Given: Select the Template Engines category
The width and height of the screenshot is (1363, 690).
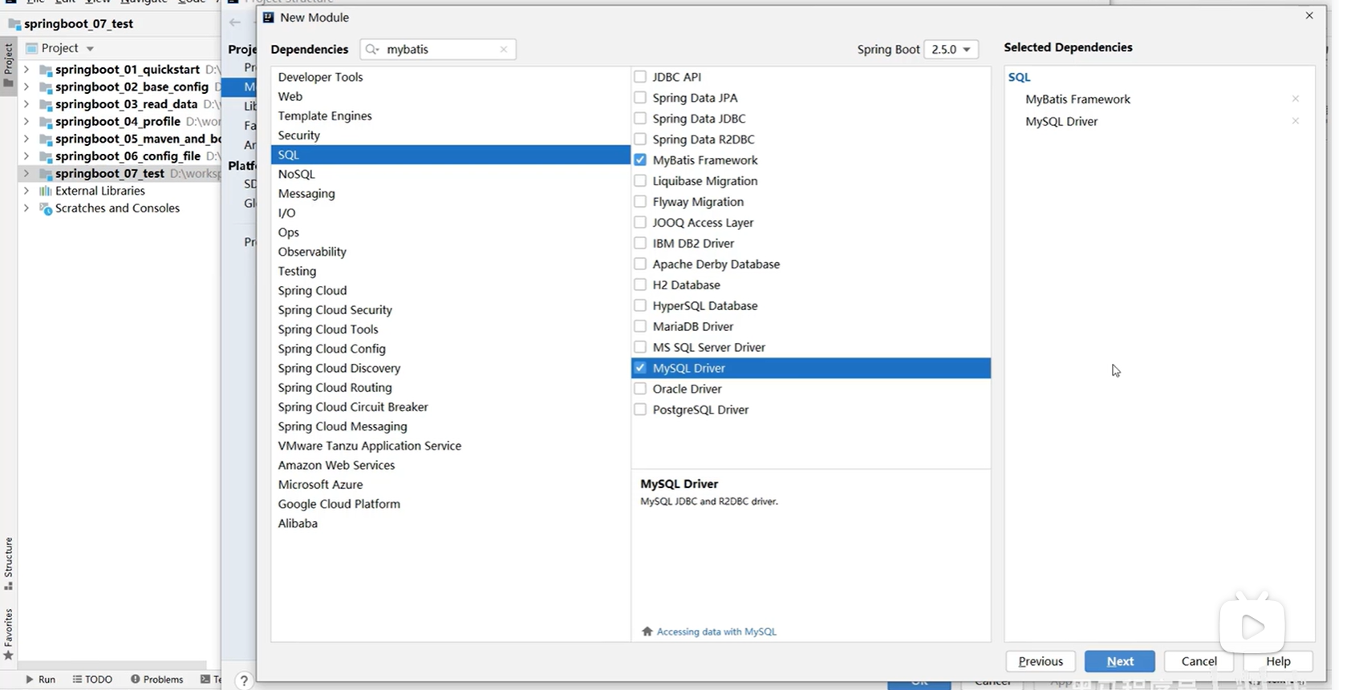Looking at the screenshot, I should [x=451, y=116].
